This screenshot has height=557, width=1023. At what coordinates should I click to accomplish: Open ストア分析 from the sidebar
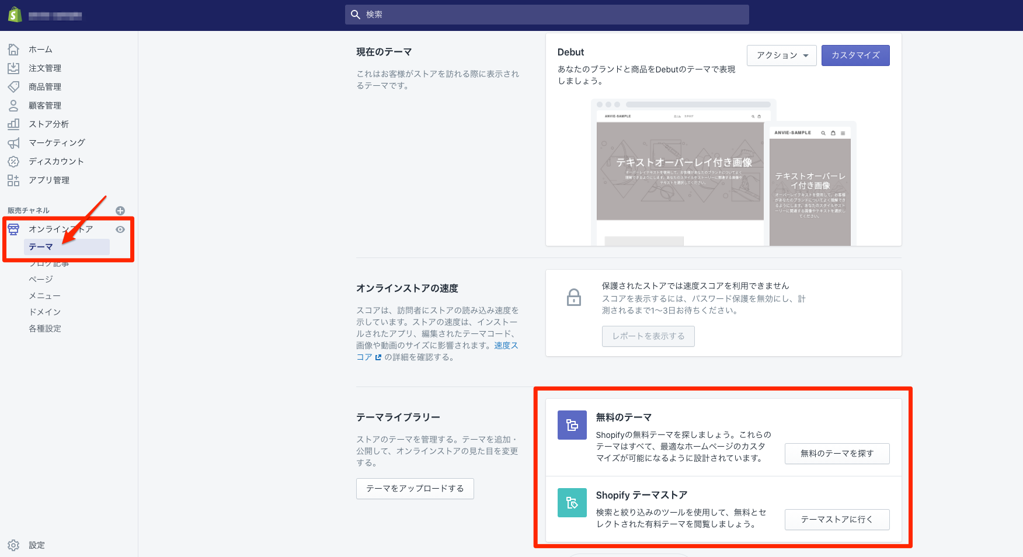(x=46, y=124)
